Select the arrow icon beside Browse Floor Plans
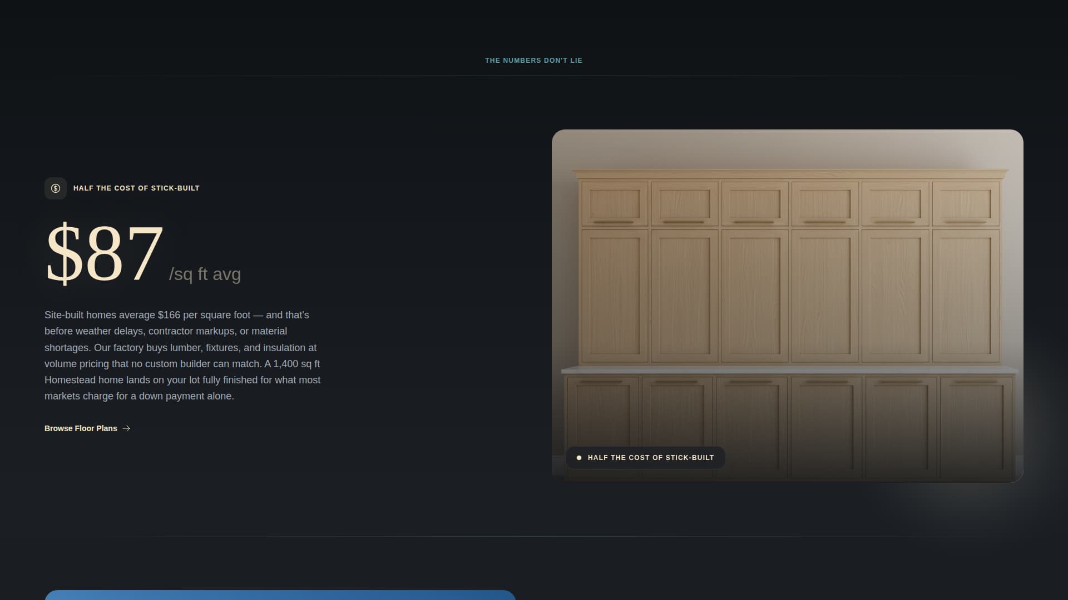1068x600 pixels. point(126,428)
